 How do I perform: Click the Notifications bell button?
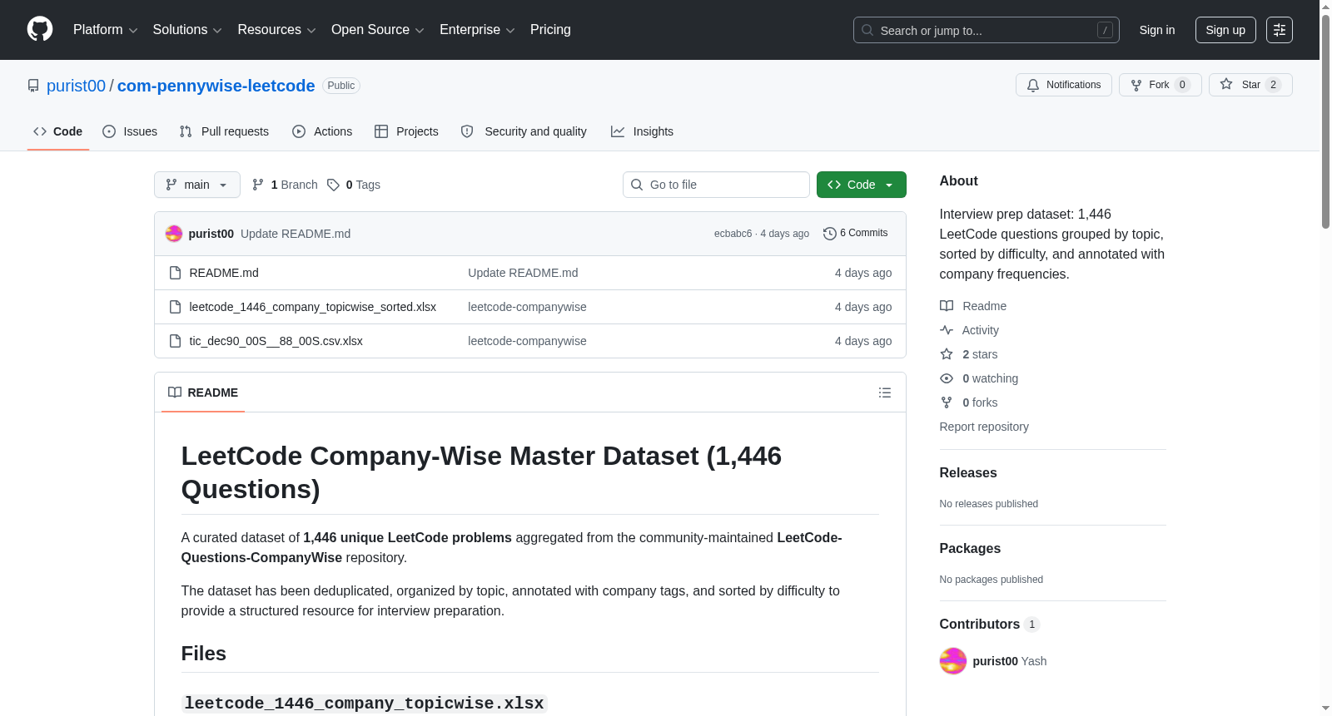(x=1063, y=85)
